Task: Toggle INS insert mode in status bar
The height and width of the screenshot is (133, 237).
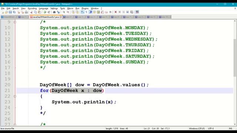Action: pos(230,129)
